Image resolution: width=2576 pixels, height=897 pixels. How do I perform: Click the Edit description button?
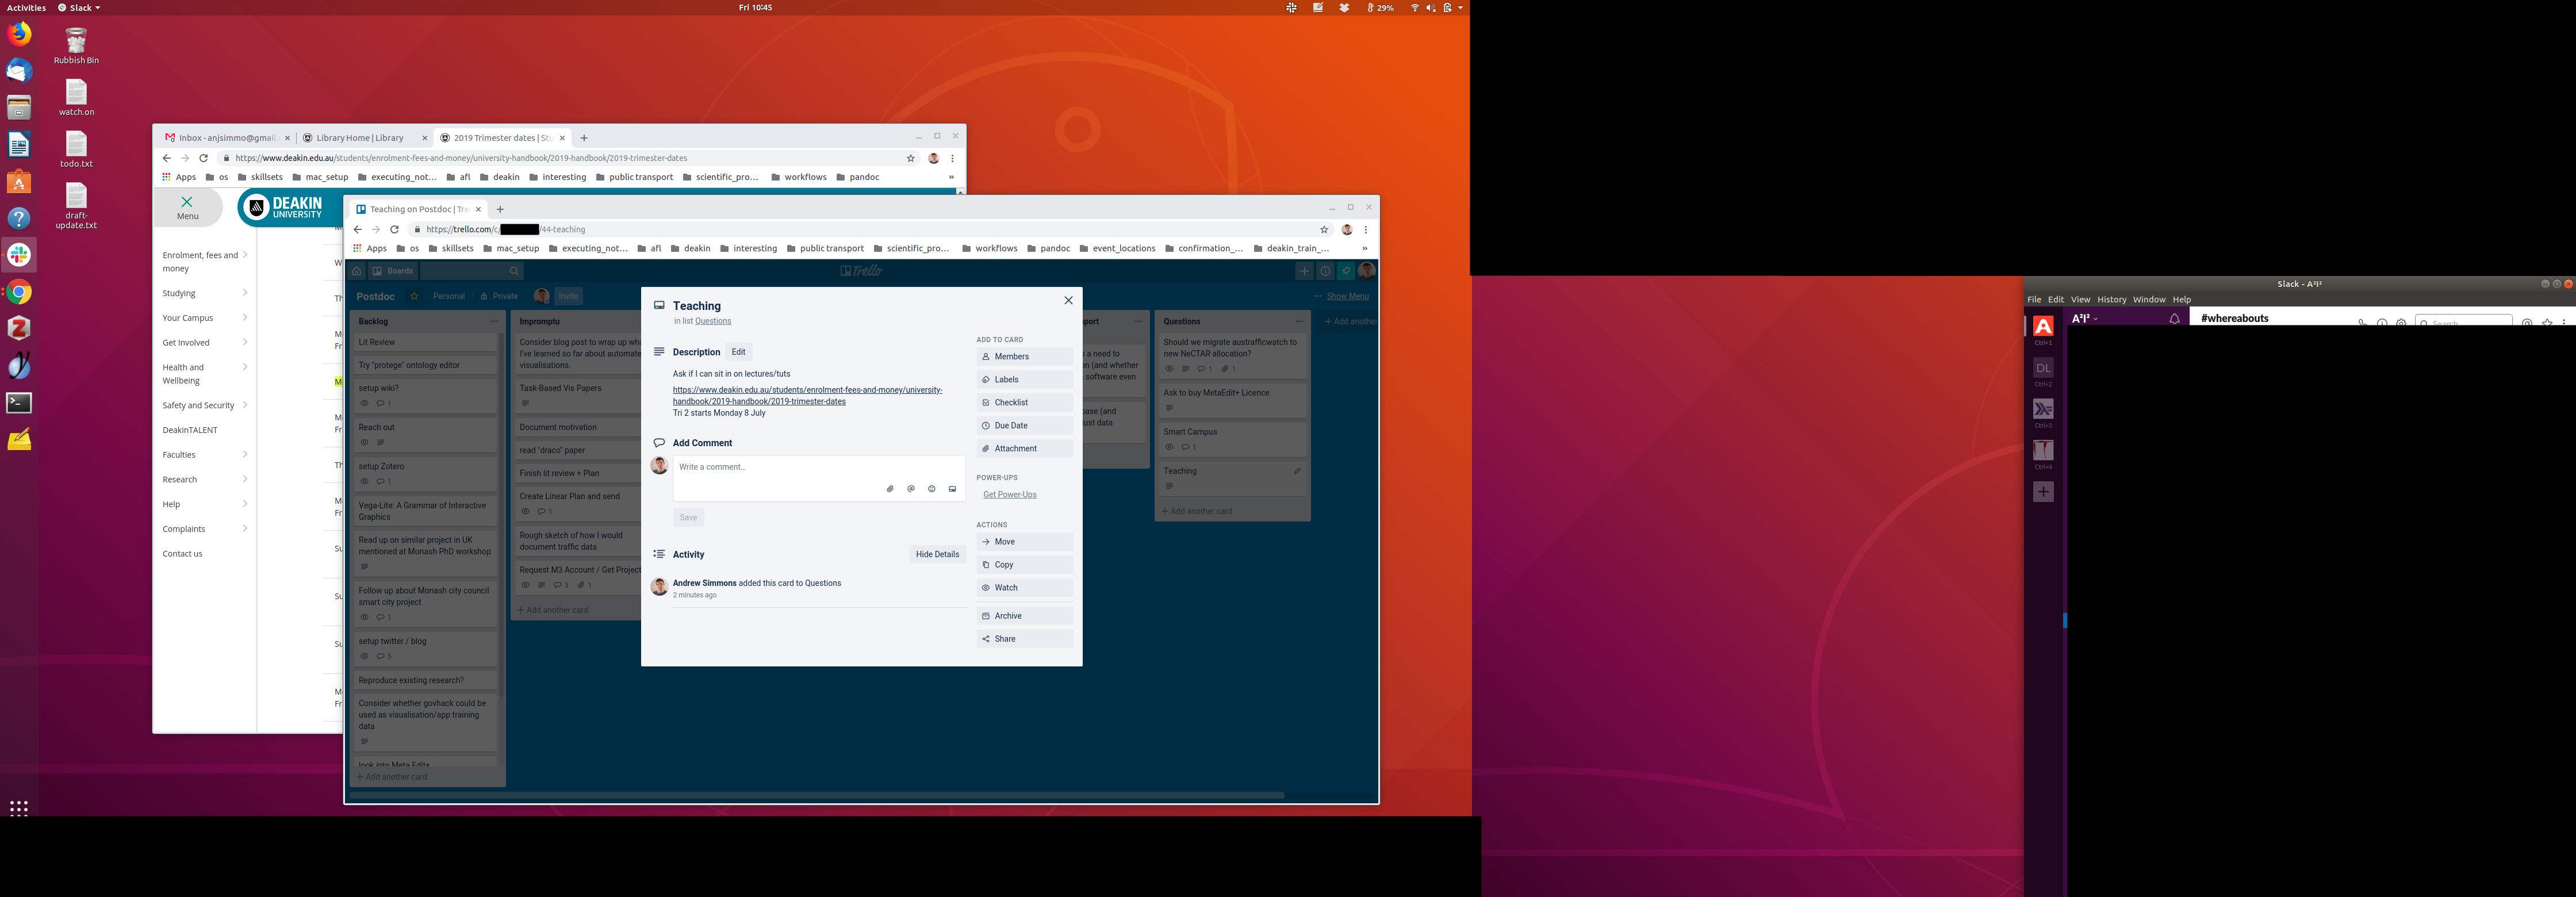coord(738,352)
